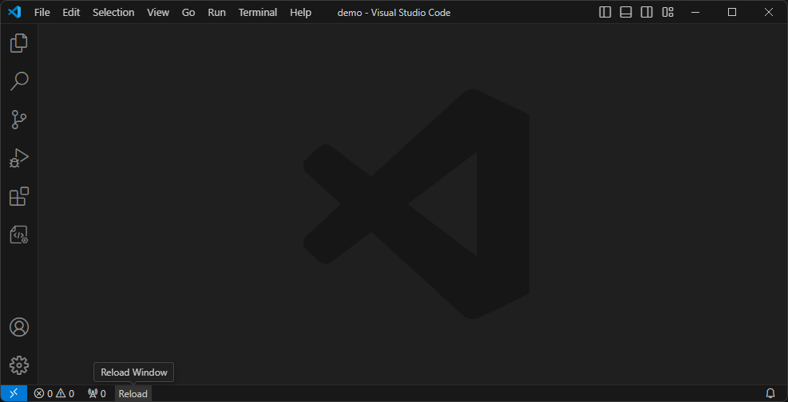
Task: Open the Extensions view icon
Action: (x=19, y=196)
